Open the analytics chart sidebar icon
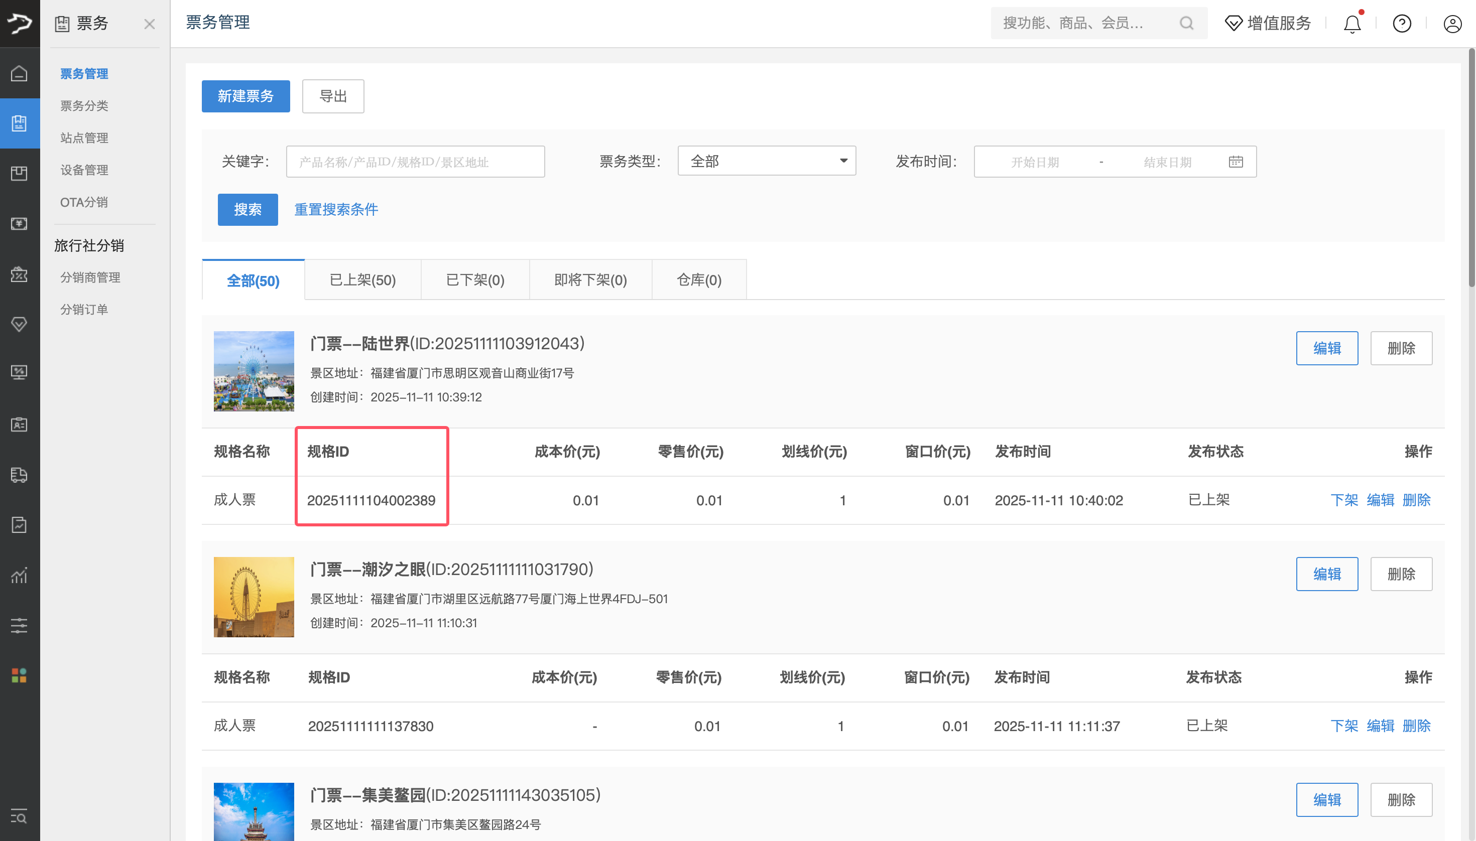The image size is (1476, 841). pos(20,576)
